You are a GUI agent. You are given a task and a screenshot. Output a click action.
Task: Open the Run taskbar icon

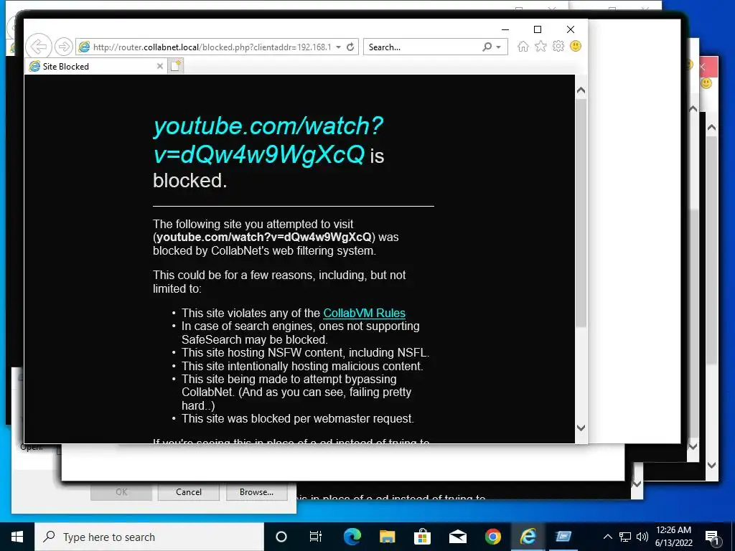click(x=563, y=537)
